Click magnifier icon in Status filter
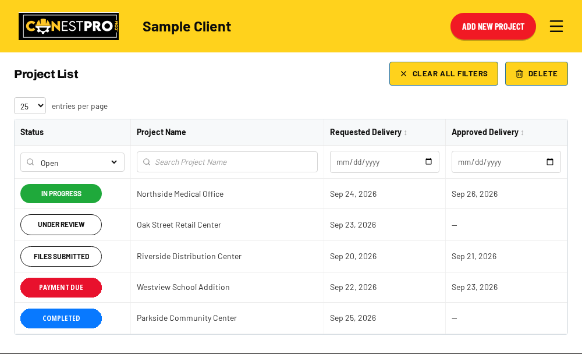This screenshot has width=582, height=354. [30, 162]
